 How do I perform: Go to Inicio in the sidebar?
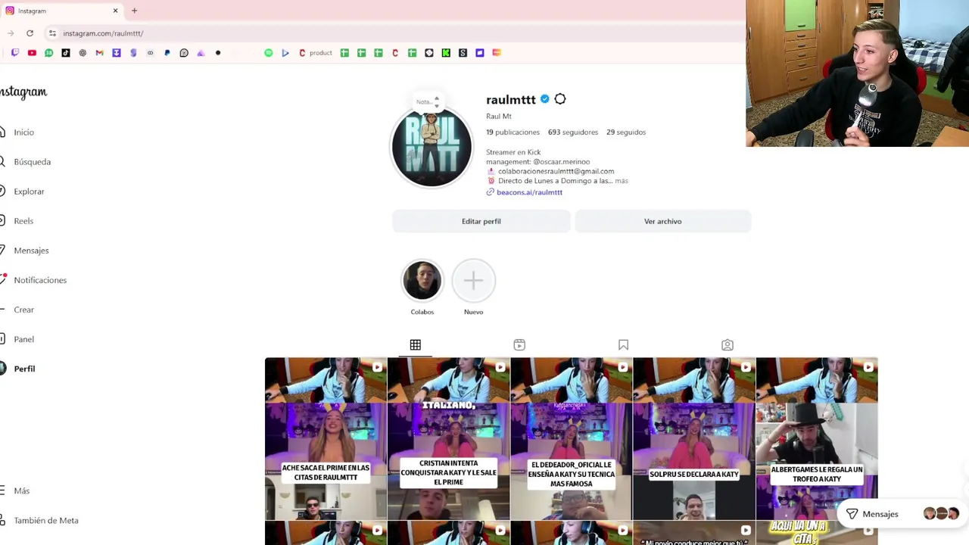coord(23,132)
